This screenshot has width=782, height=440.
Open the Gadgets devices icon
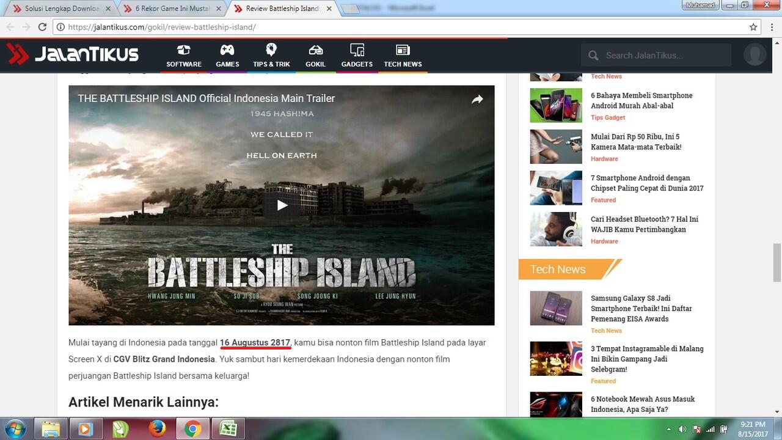pos(357,50)
